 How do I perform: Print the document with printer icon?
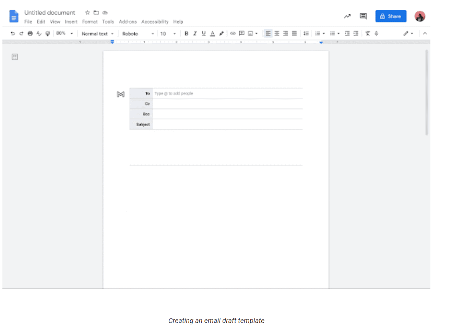click(30, 33)
